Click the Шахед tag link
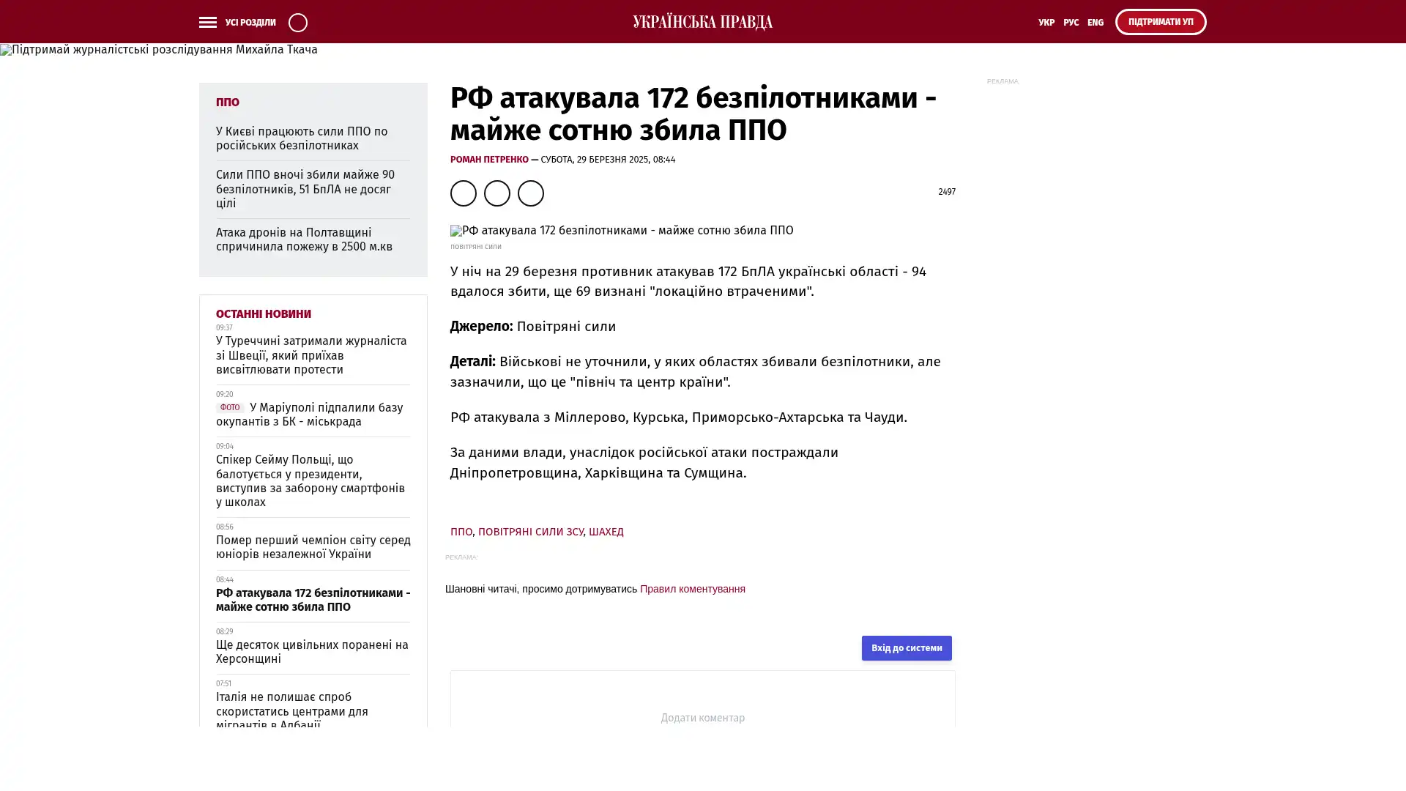Screen dimensions: 1406x791 [x=606, y=532]
